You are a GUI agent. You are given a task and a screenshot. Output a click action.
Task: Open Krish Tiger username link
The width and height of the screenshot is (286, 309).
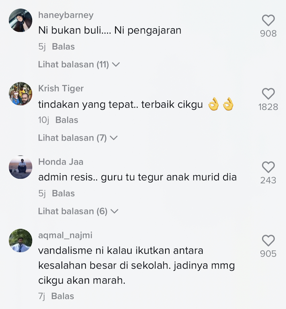coord(61,88)
